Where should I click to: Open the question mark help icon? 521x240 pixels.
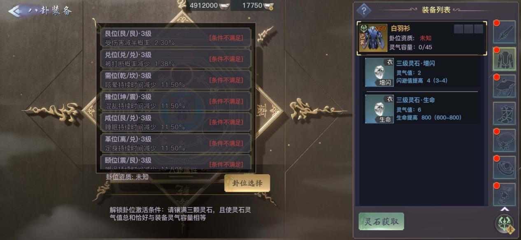click(x=364, y=11)
